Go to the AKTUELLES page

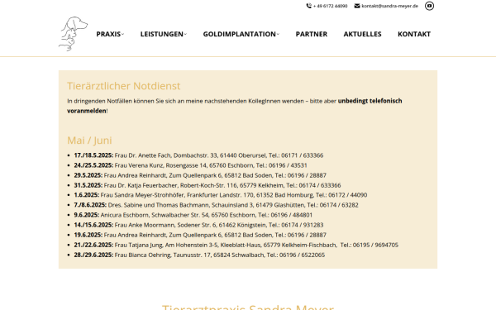pos(363,34)
